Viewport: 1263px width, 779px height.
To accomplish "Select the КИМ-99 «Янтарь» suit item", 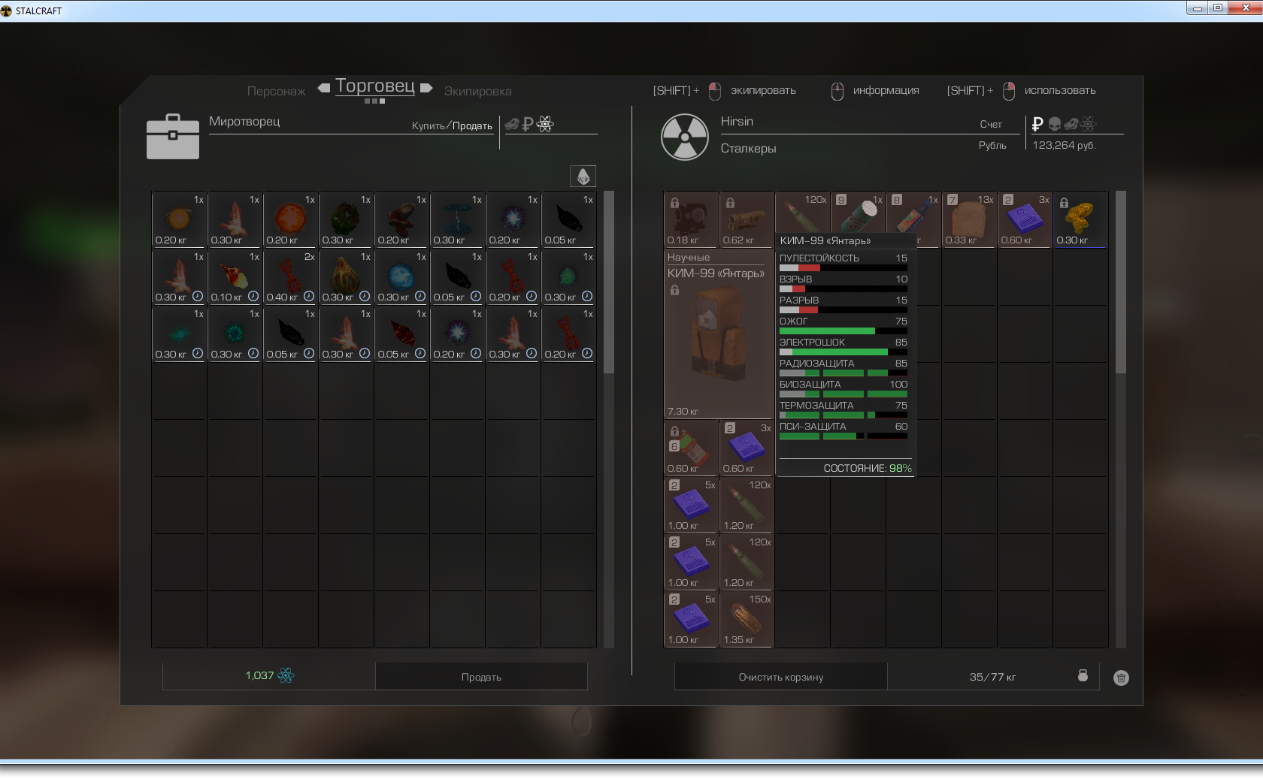I will pos(719,334).
